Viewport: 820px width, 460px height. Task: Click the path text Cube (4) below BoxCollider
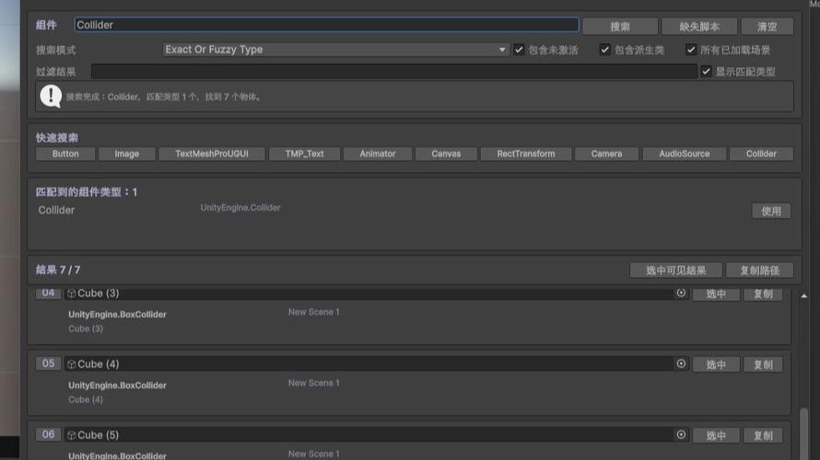(86, 400)
